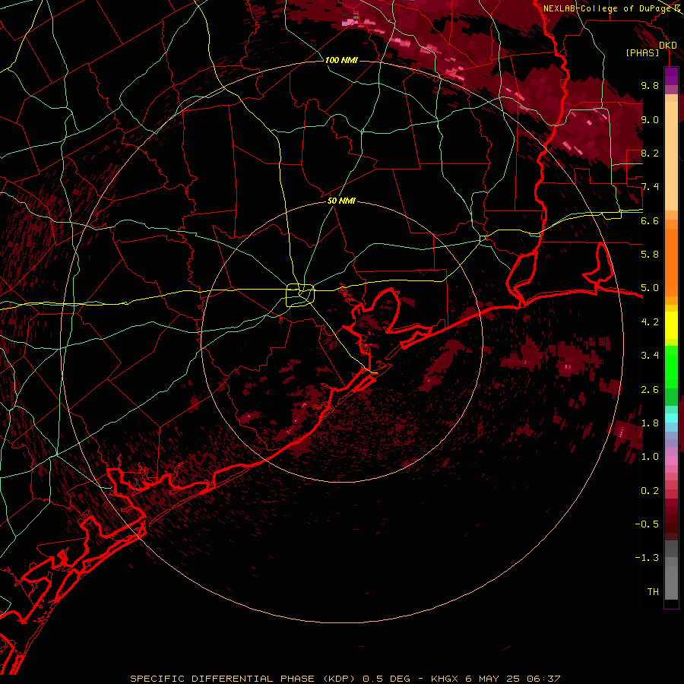This screenshot has width=684, height=684.
Task: Select the 9.0 value on color scale
Action: (x=650, y=119)
